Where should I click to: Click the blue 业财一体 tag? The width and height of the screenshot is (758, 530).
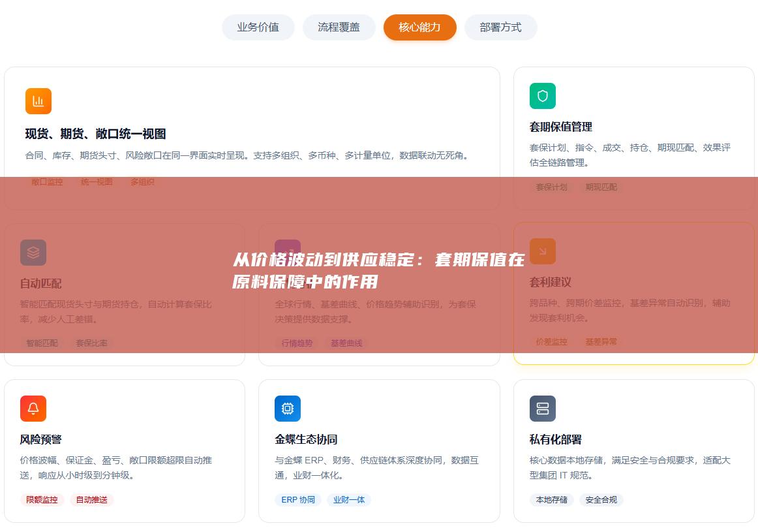[348, 499]
